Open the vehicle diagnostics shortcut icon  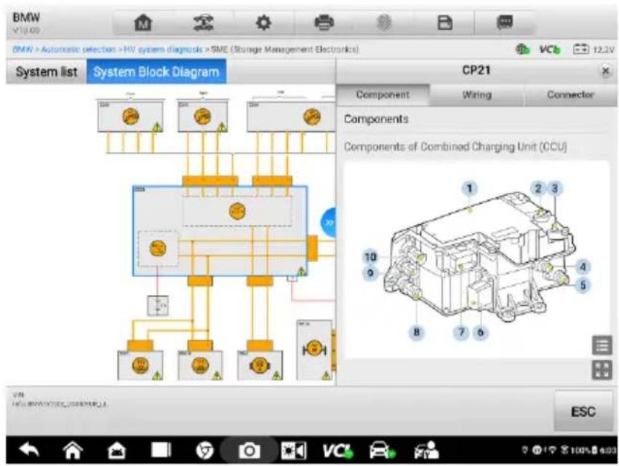382,451
